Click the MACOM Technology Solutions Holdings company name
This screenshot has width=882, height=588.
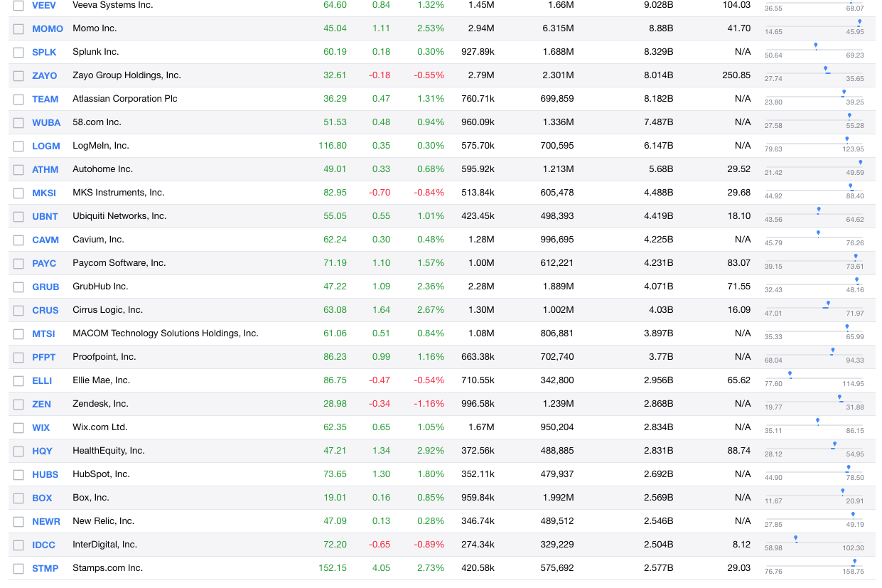point(165,333)
